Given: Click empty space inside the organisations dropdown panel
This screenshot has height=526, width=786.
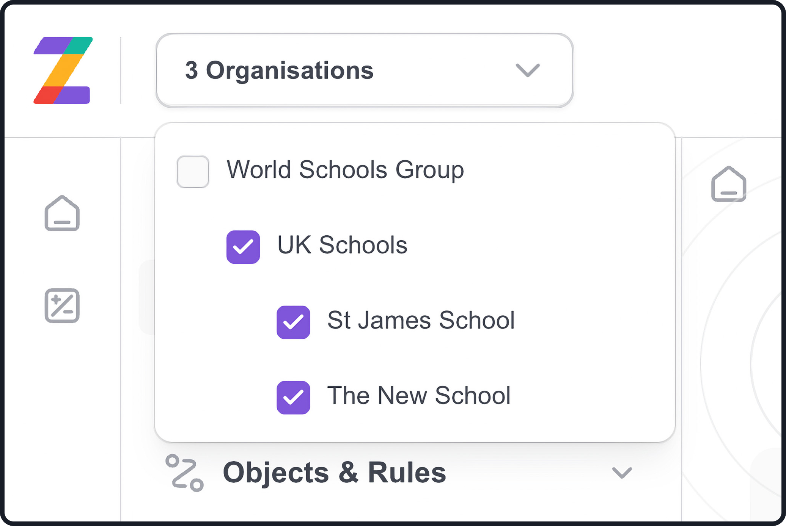Looking at the screenshot, I should click(x=569, y=246).
